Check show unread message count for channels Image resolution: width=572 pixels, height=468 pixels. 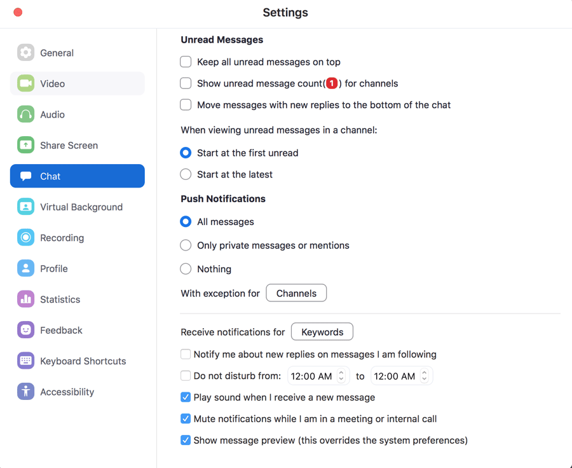(186, 83)
